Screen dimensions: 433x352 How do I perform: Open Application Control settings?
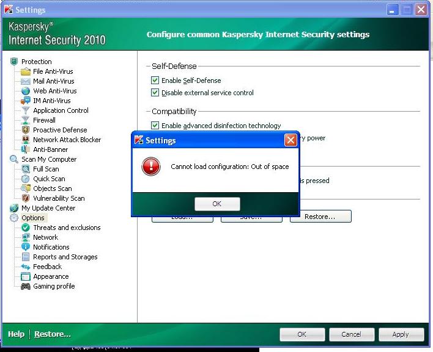tap(61, 110)
